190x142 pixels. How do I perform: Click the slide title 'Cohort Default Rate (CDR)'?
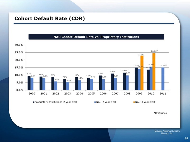coord(50,19)
